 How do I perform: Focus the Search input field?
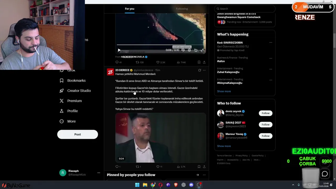pyautogui.click(x=245, y=9)
